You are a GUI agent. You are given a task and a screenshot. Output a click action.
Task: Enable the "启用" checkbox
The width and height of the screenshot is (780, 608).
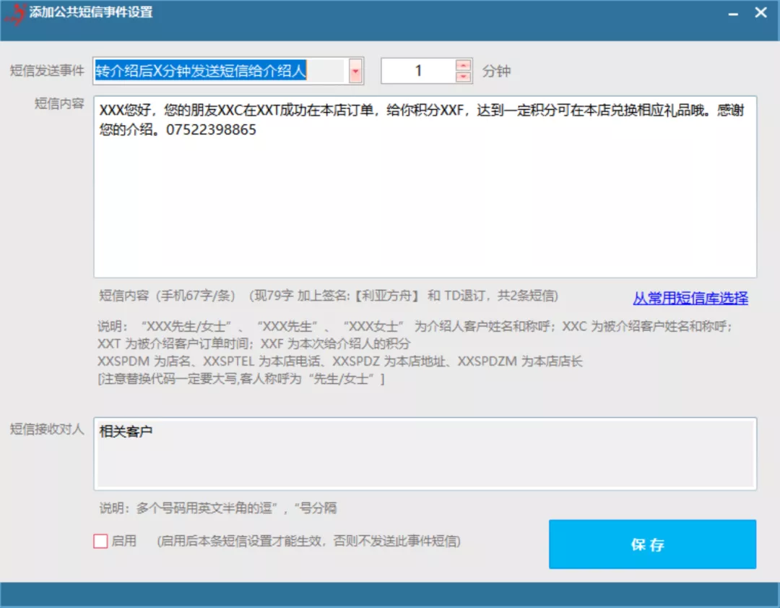[x=100, y=541]
